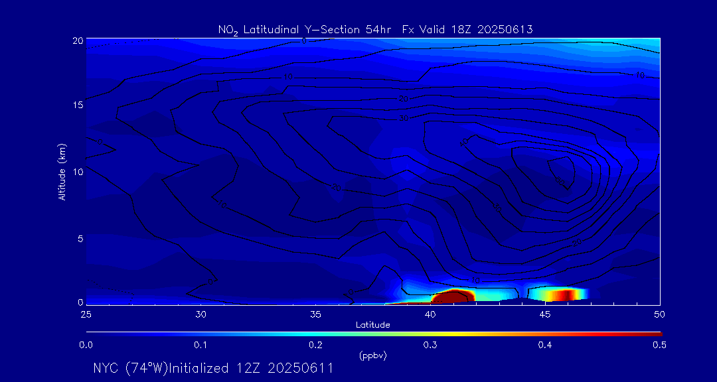Click the "(ppbv)" units label
Image resolution: width=717 pixels, height=382 pixels.
pos(372,357)
